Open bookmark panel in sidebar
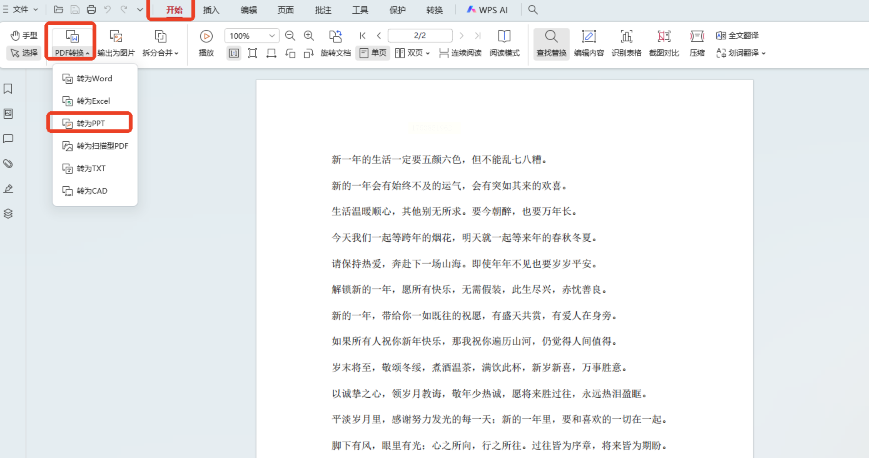This screenshot has height=458, width=869. (x=8, y=89)
